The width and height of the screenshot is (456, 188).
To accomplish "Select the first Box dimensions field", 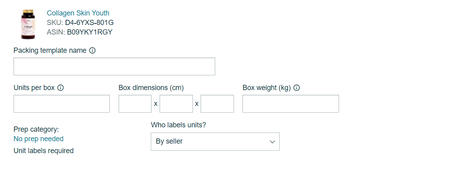I will (135, 104).
